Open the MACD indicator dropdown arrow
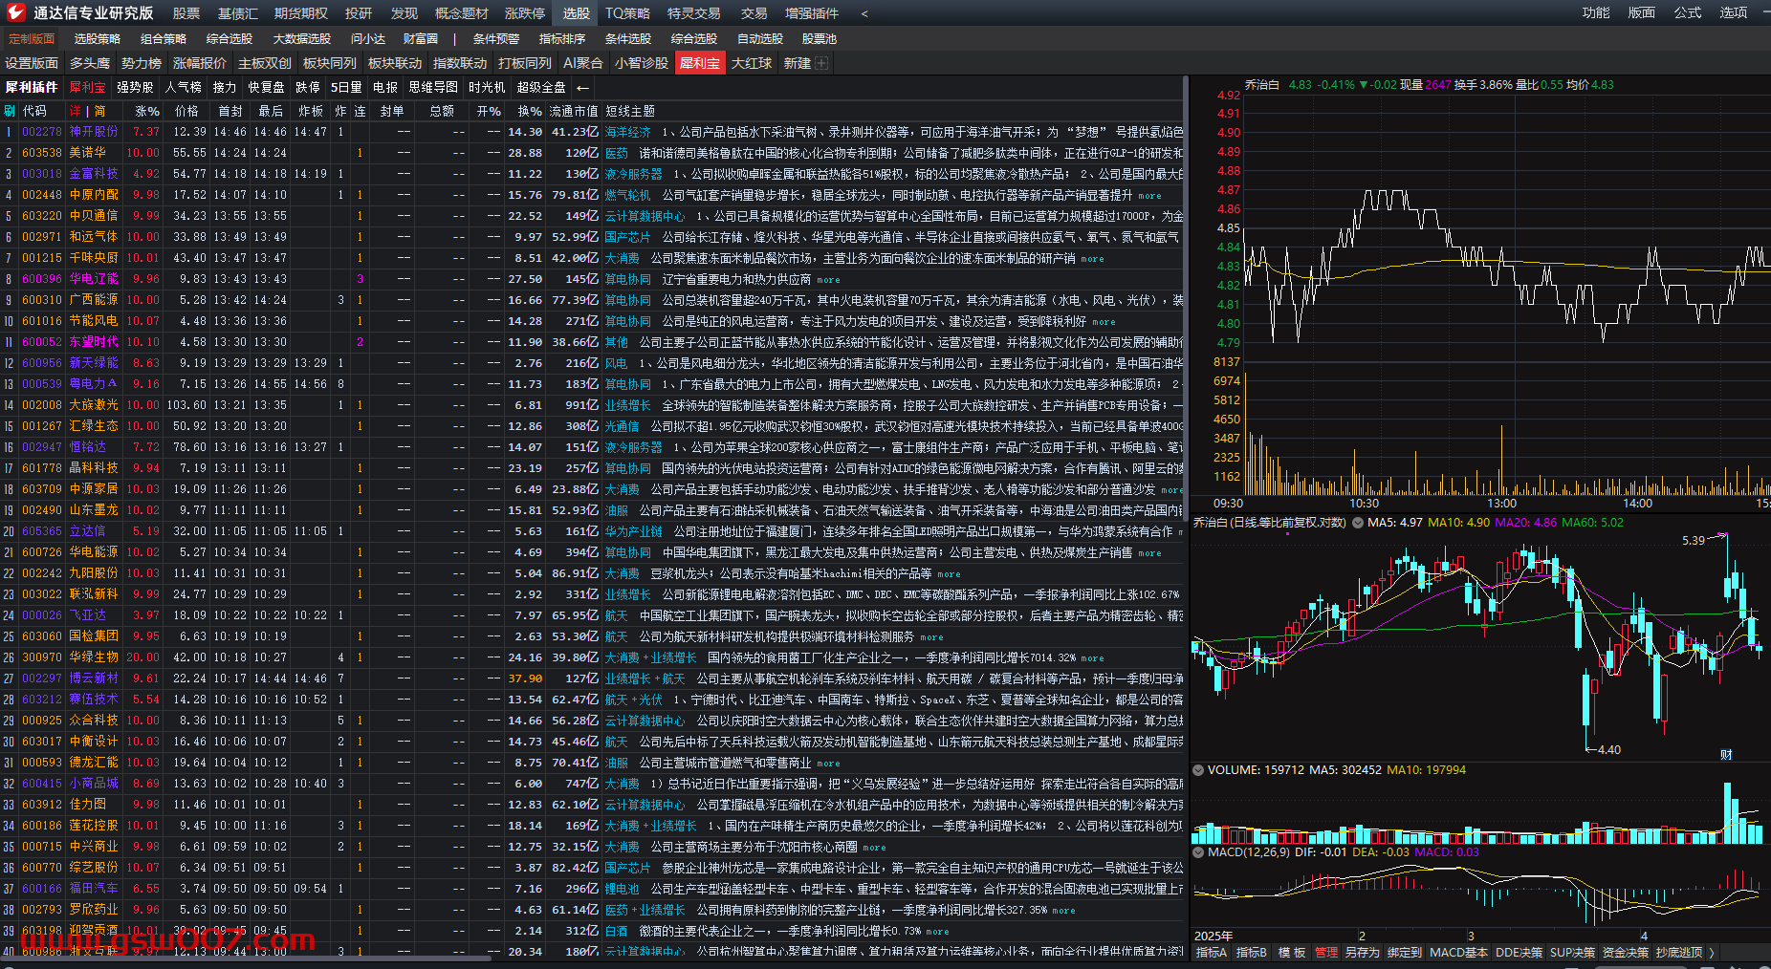 (1198, 852)
